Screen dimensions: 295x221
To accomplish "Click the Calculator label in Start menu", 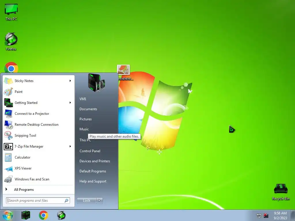I will click(x=22, y=157).
